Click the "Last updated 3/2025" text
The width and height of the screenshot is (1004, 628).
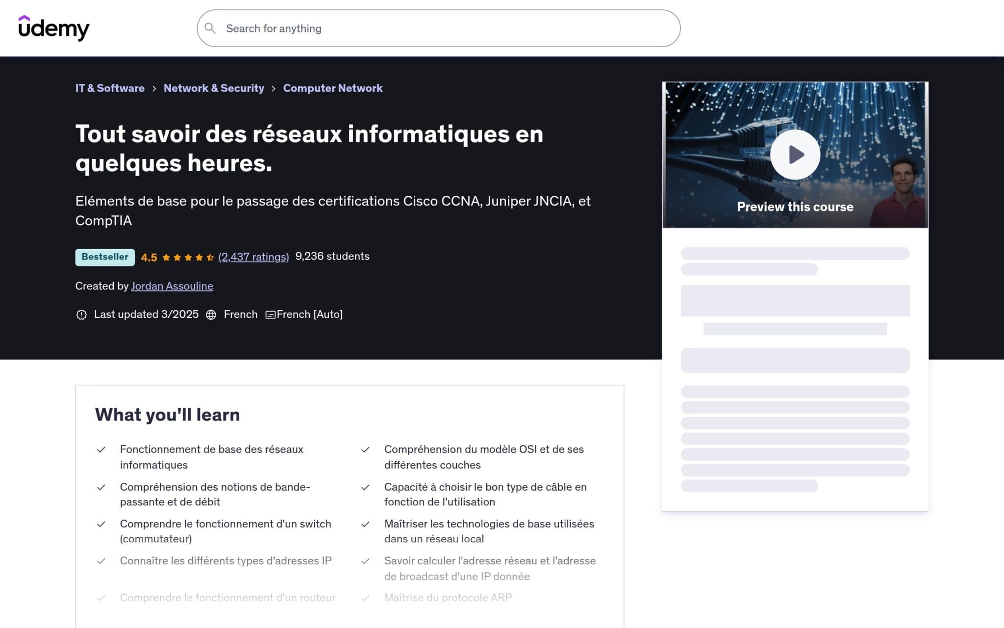click(146, 314)
